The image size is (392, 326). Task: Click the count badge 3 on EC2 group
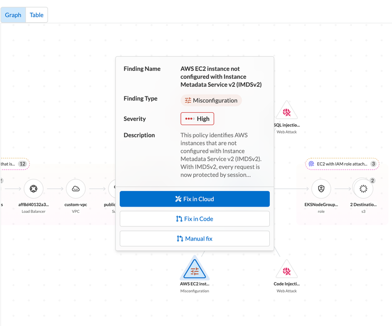pyautogui.click(x=373, y=164)
